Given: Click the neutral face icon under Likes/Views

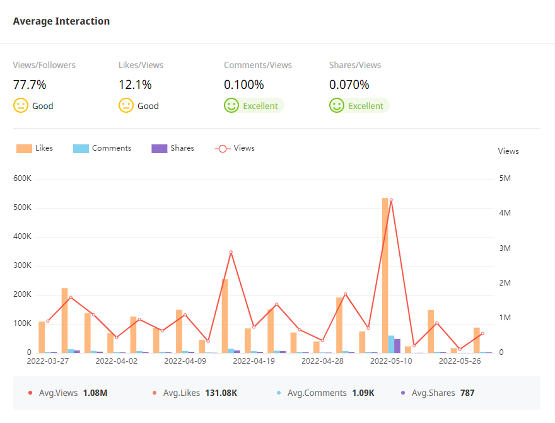Looking at the screenshot, I should [x=126, y=106].
